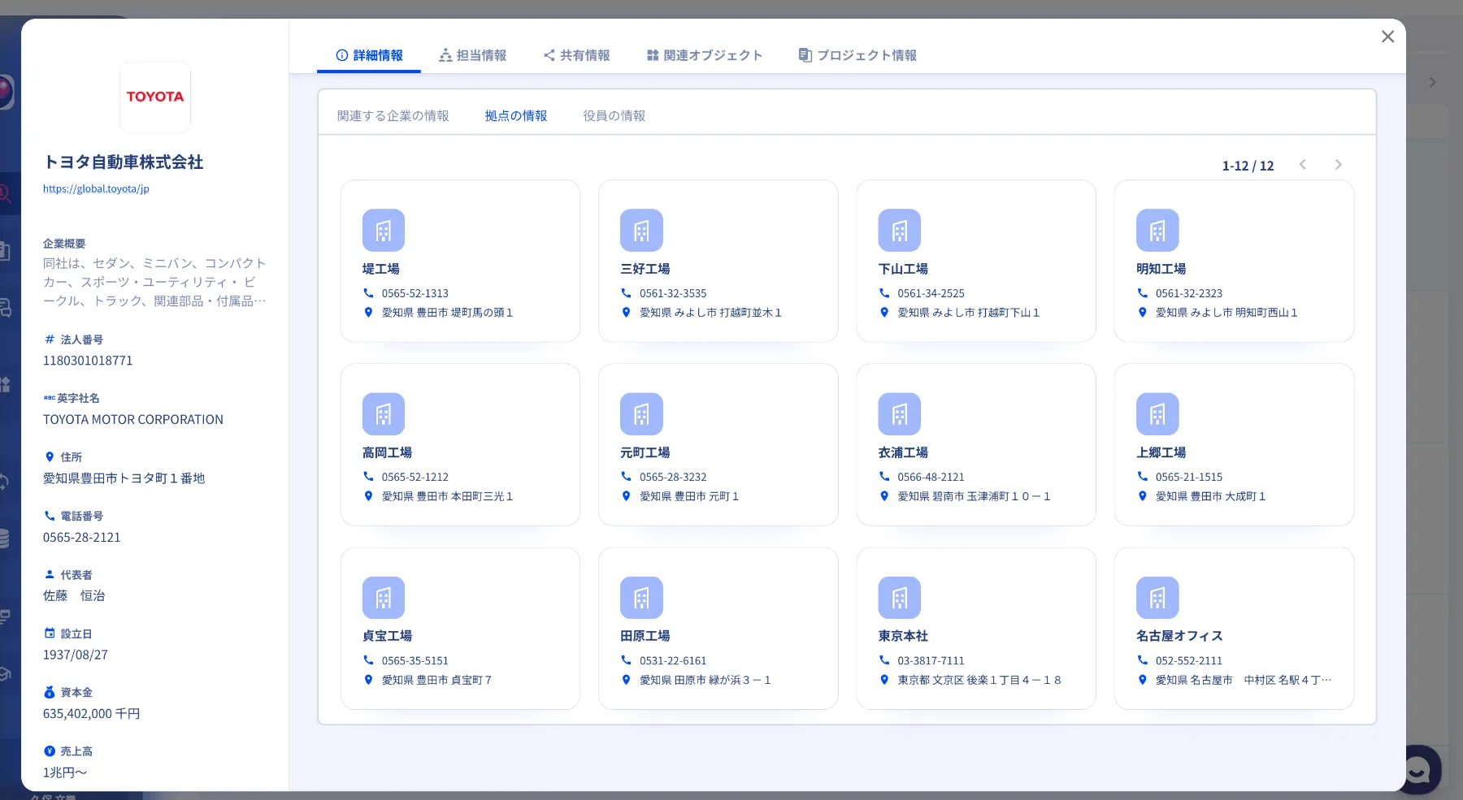Click the phone icon of 三好工場

point(626,293)
